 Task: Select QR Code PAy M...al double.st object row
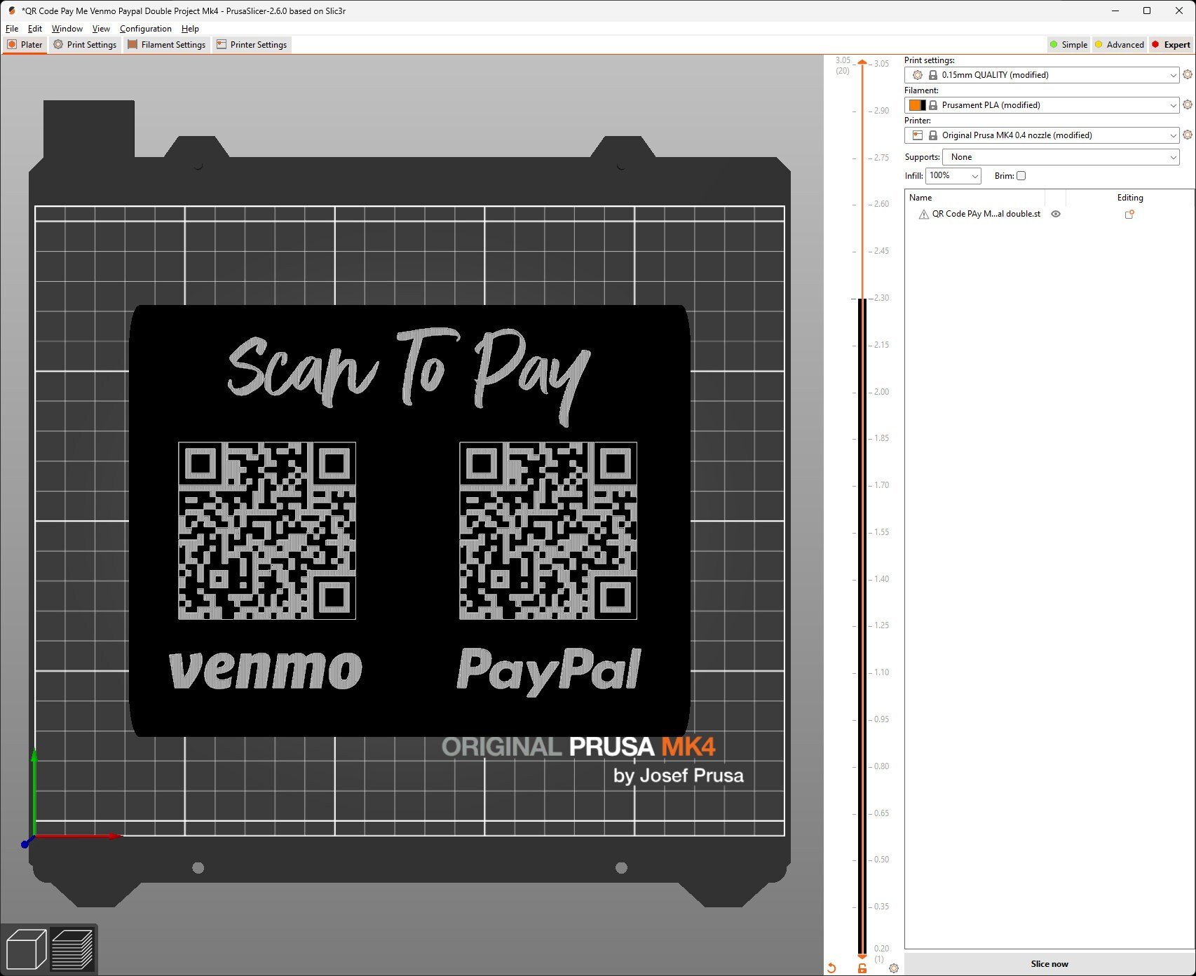[986, 214]
